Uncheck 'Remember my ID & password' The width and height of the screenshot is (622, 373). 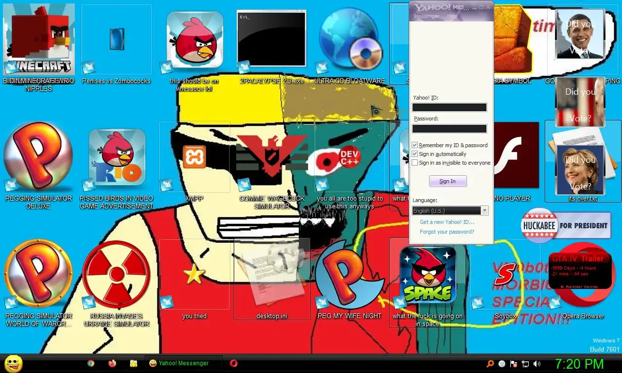click(415, 145)
